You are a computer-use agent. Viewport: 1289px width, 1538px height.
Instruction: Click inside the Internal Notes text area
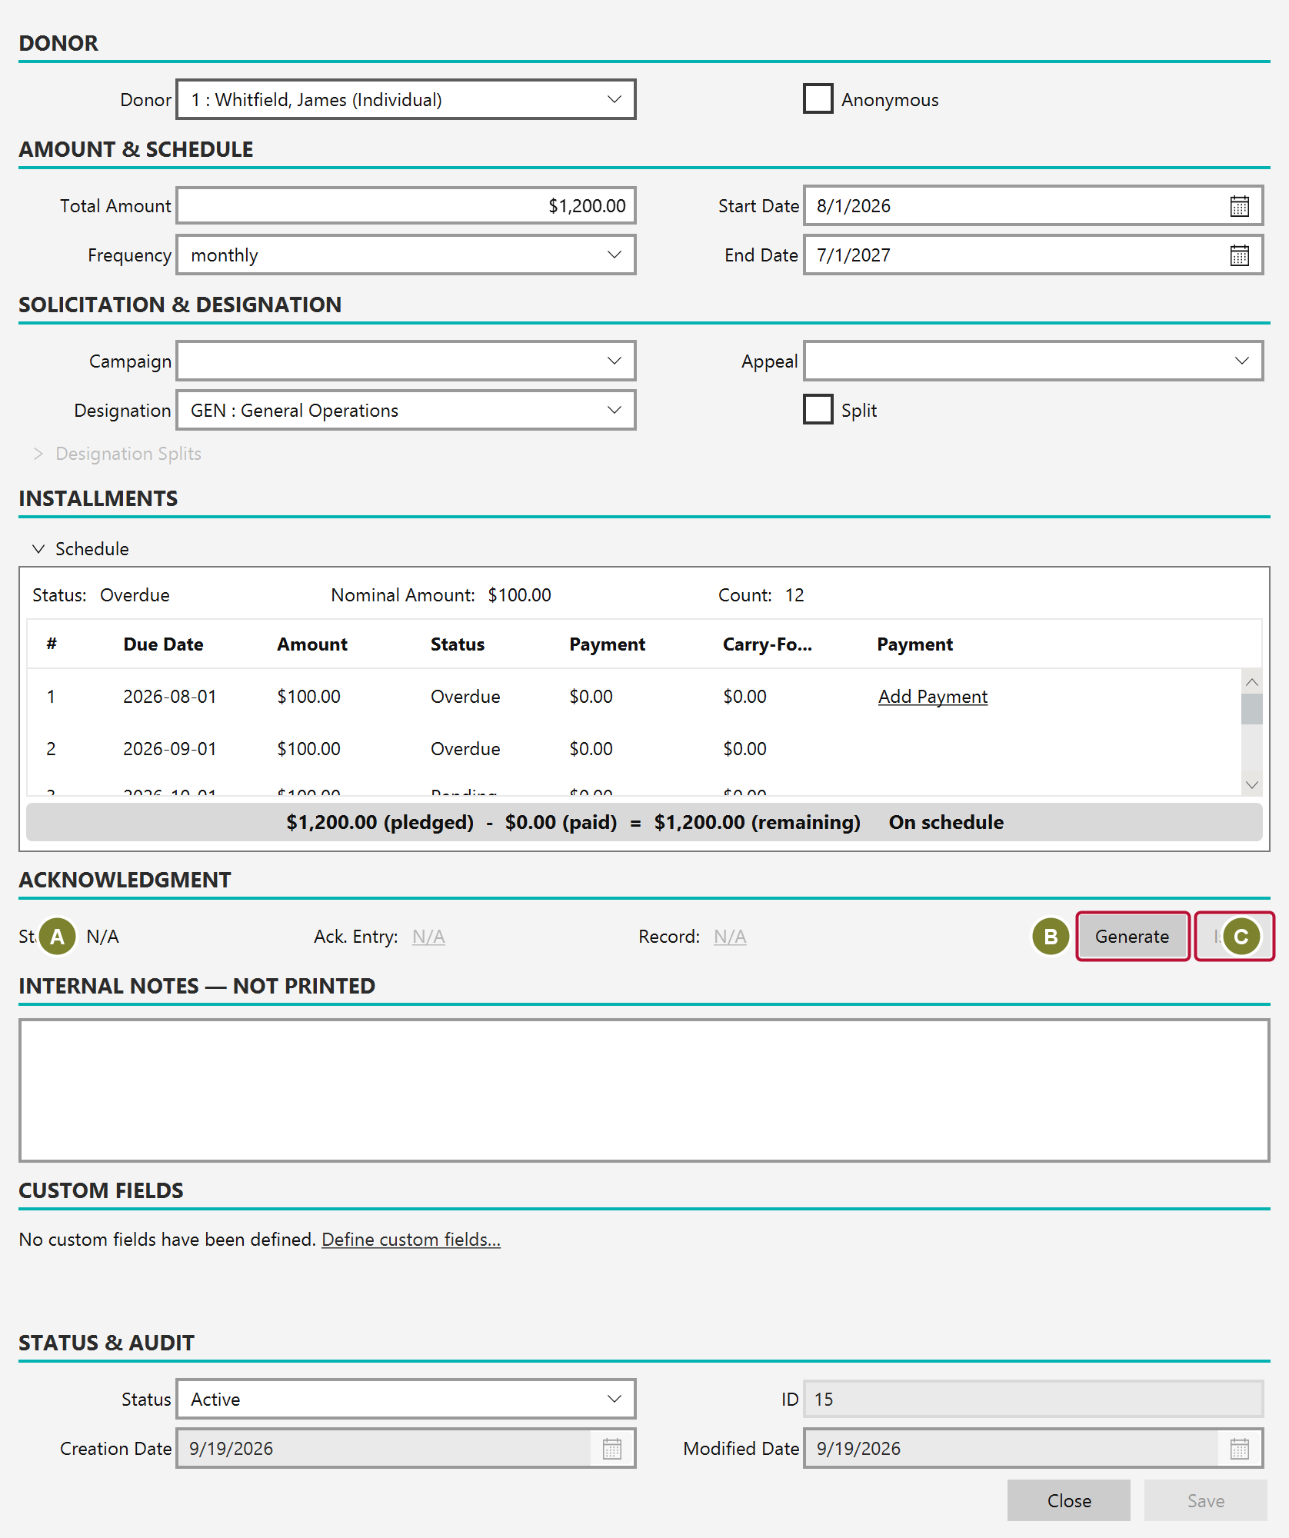(x=644, y=1090)
